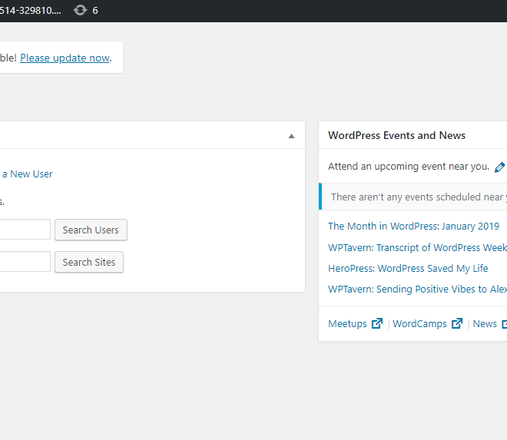Click the external link icon beside Meetups

click(x=377, y=323)
